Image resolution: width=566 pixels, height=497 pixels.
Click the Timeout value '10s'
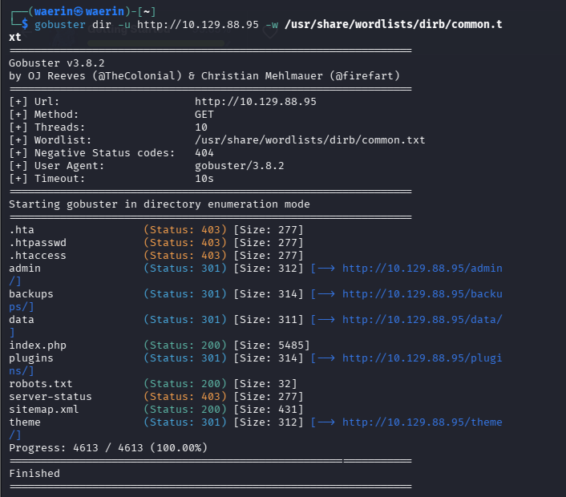(204, 179)
